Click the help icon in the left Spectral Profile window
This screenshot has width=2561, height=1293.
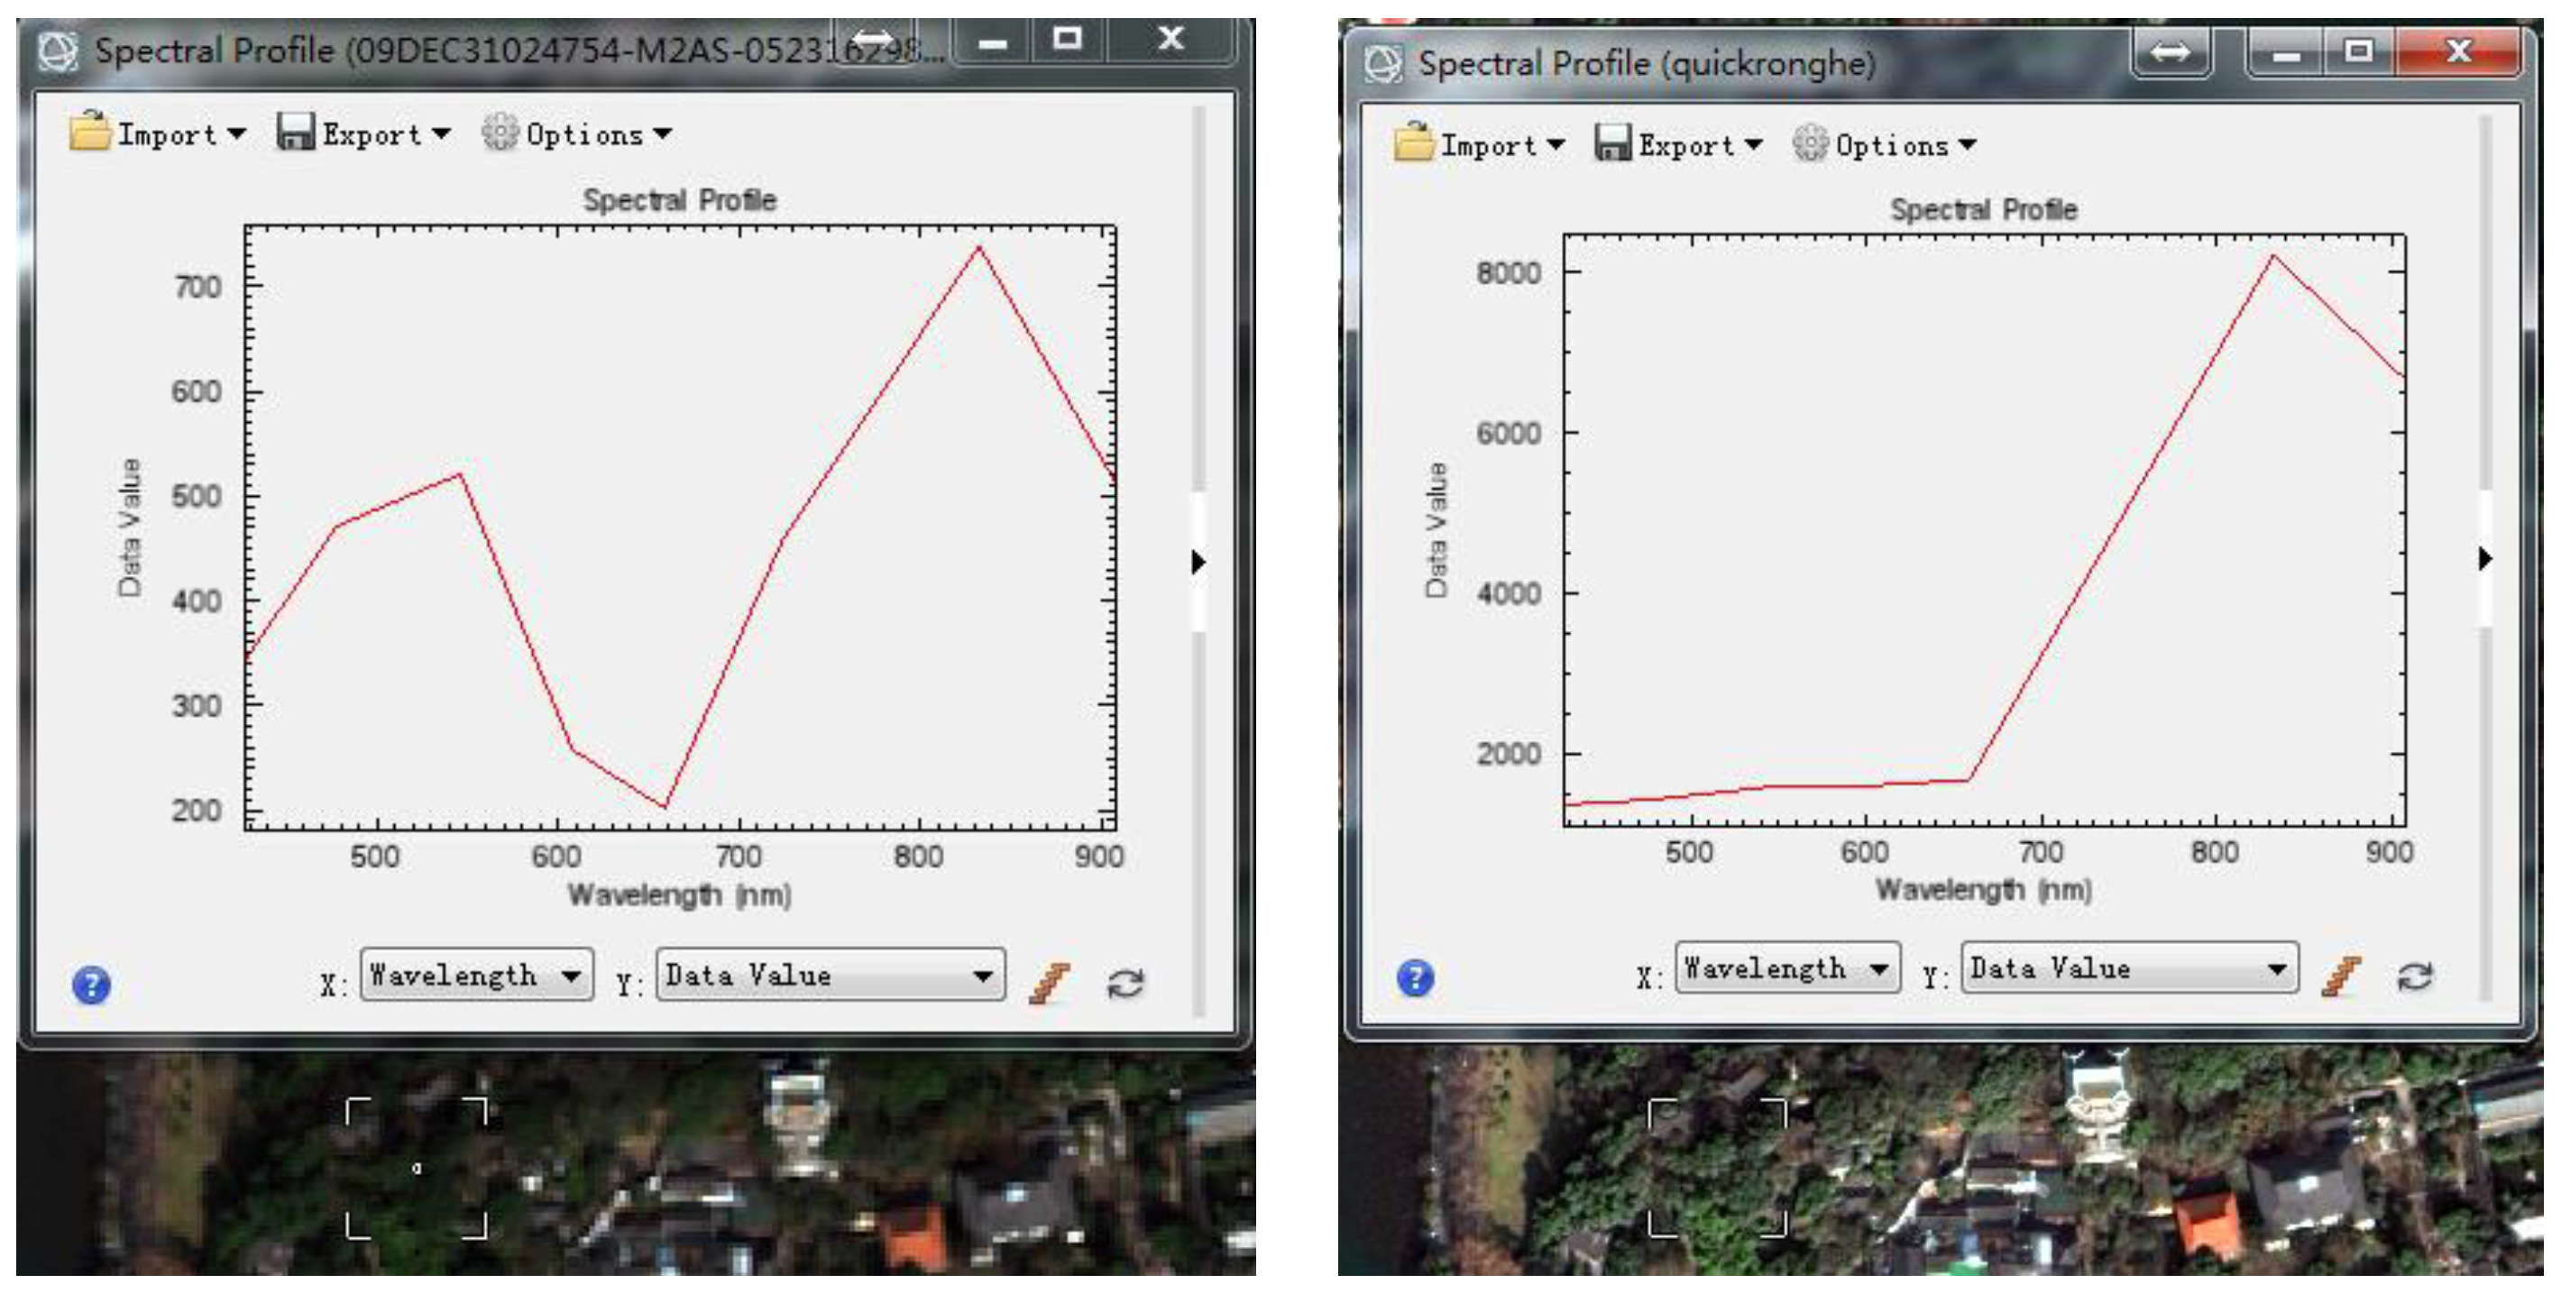[x=91, y=985]
